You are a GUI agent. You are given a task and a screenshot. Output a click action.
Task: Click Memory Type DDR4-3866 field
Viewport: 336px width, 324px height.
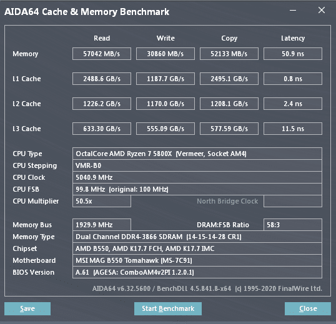[x=197, y=237]
